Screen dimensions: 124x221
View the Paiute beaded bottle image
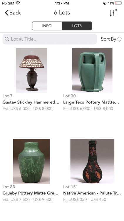pos(92,161)
